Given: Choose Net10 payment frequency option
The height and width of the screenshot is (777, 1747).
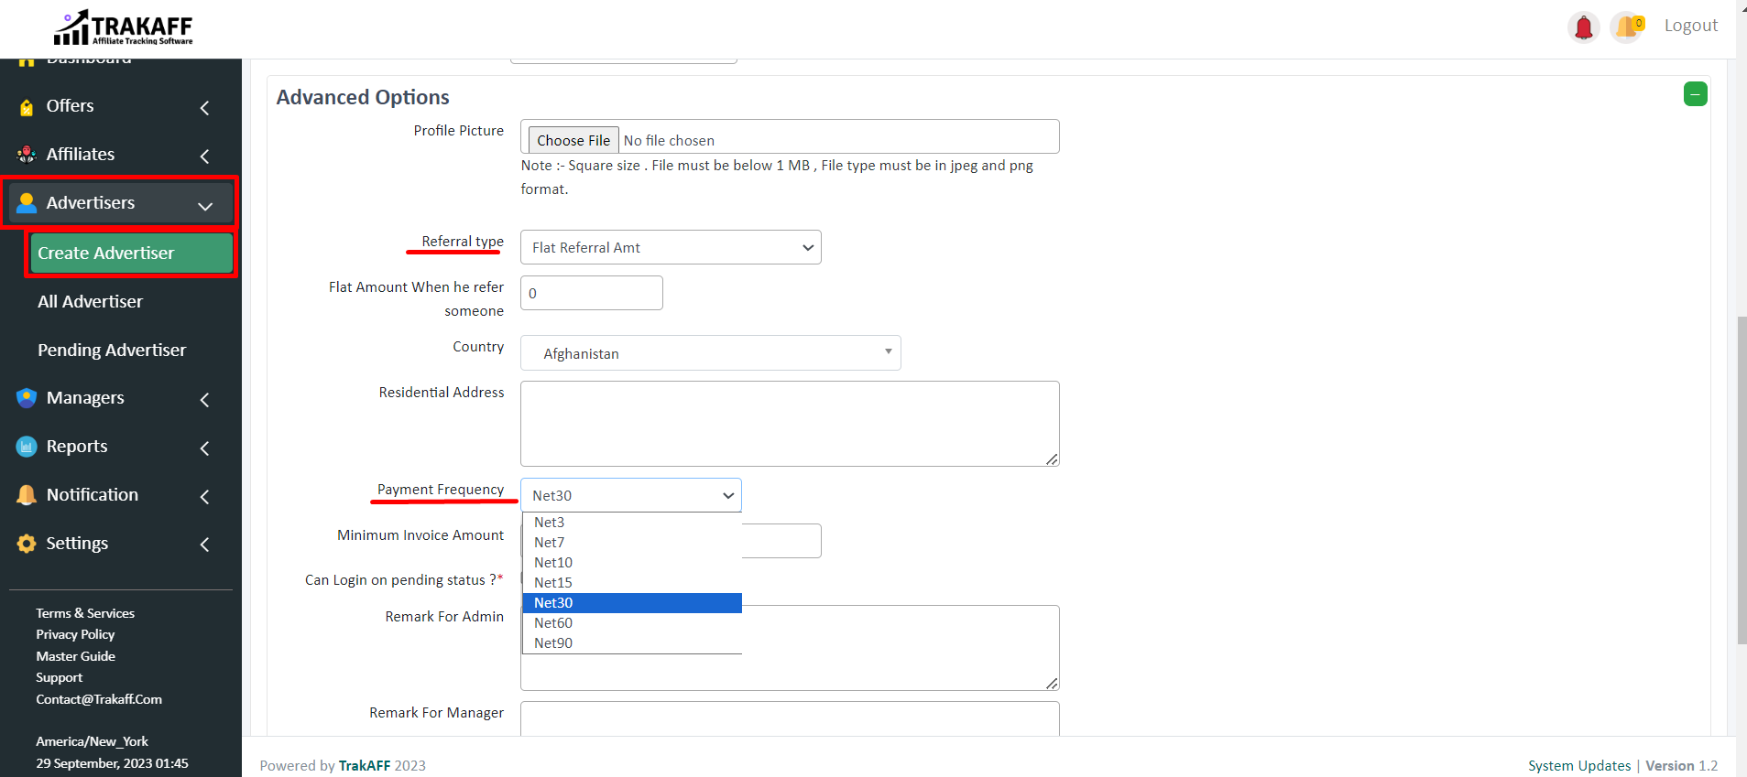Looking at the screenshot, I should pos(632,563).
